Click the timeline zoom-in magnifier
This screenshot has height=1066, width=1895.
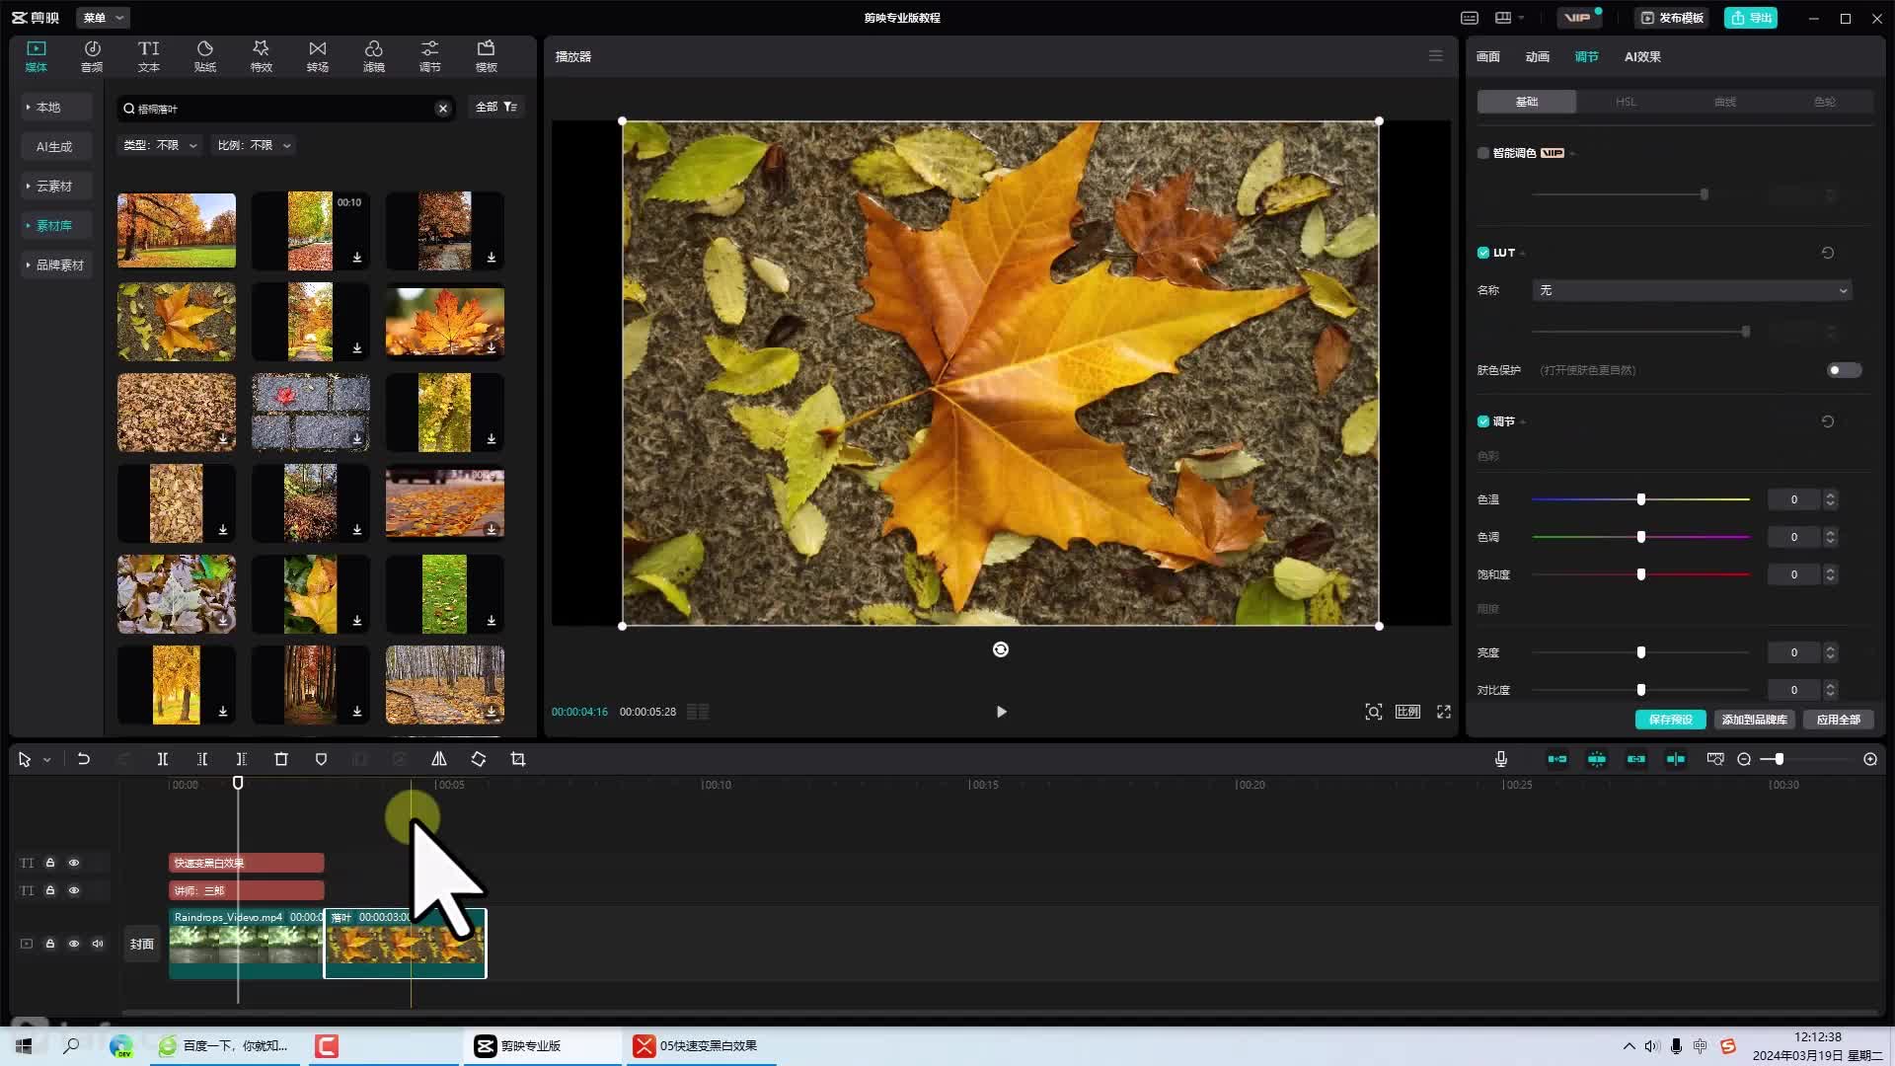pos(1870,759)
